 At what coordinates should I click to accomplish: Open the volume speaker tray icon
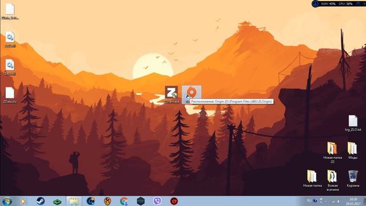(x=338, y=201)
